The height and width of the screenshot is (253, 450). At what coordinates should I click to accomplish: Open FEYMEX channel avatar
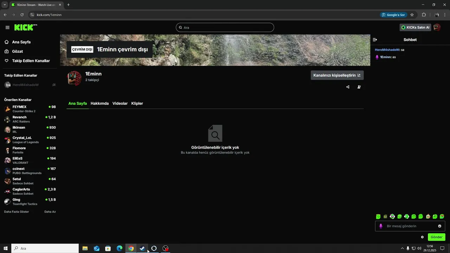pos(7,109)
